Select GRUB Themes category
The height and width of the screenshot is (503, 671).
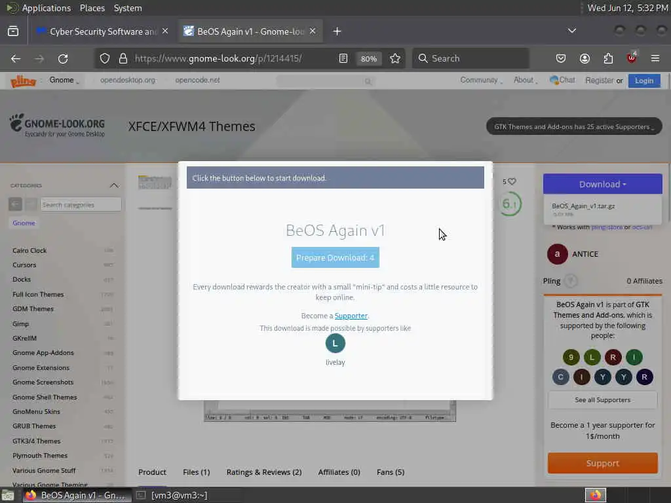click(34, 426)
